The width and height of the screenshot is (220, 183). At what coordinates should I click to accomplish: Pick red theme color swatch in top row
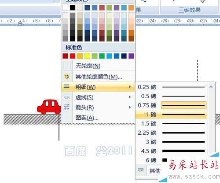(x=102, y=7)
